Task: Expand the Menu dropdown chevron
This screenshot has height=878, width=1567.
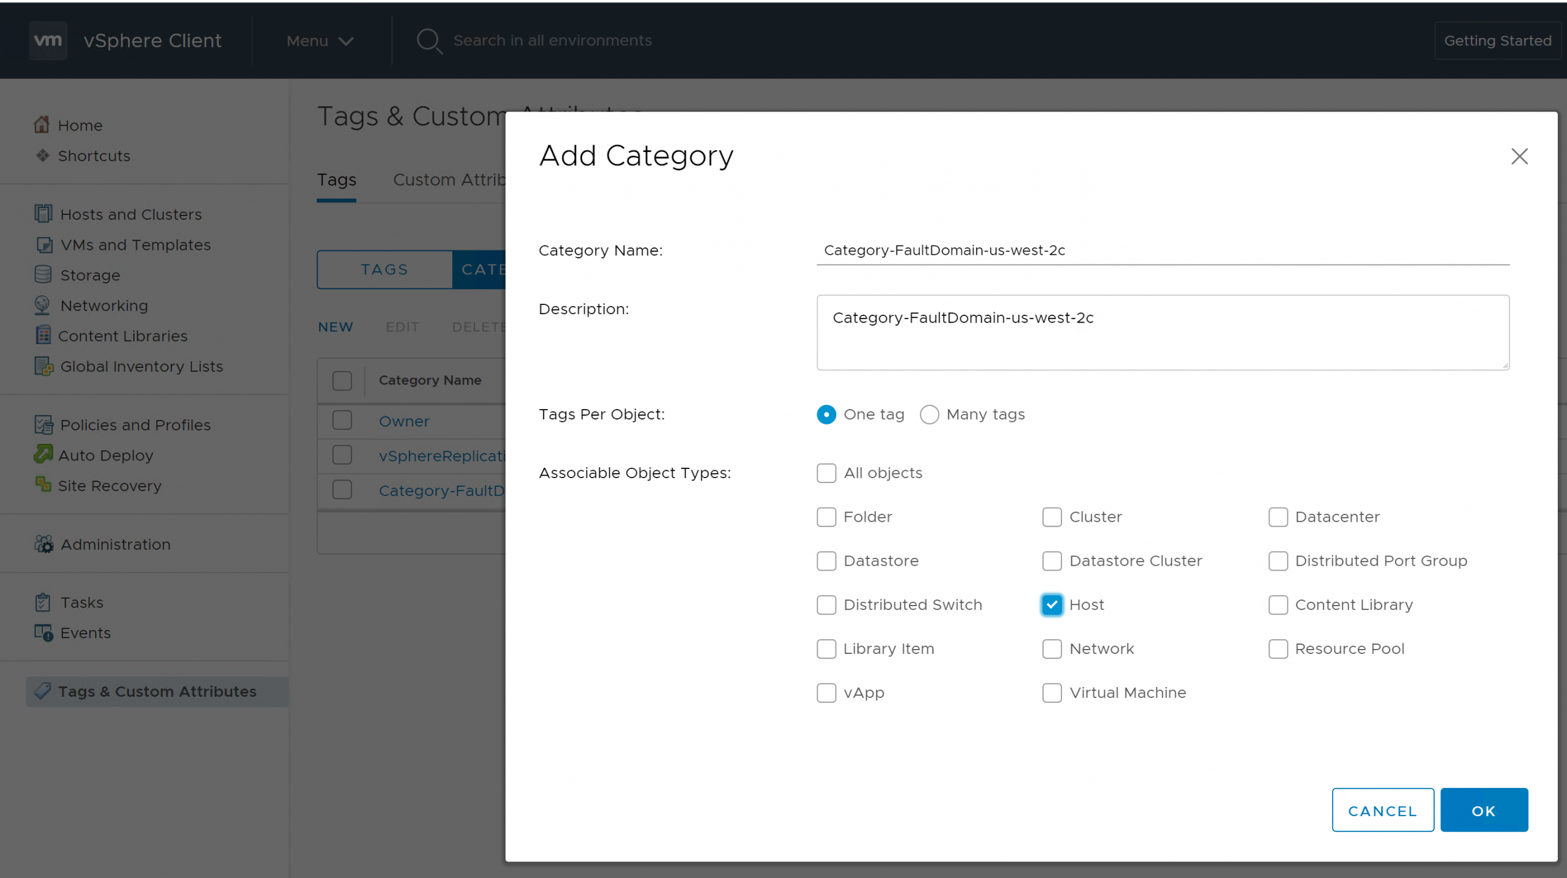Action: (346, 41)
